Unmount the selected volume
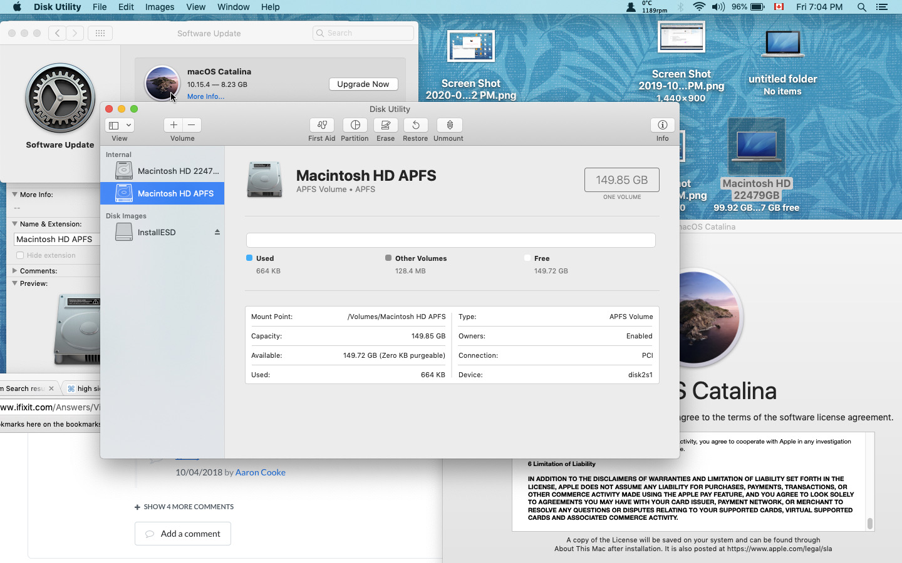The image size is (902, 563). click(x=449, y=125)
